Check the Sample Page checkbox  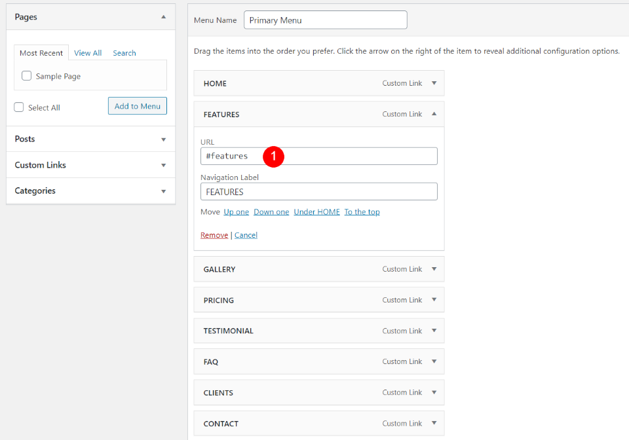(x=27, y=76)
